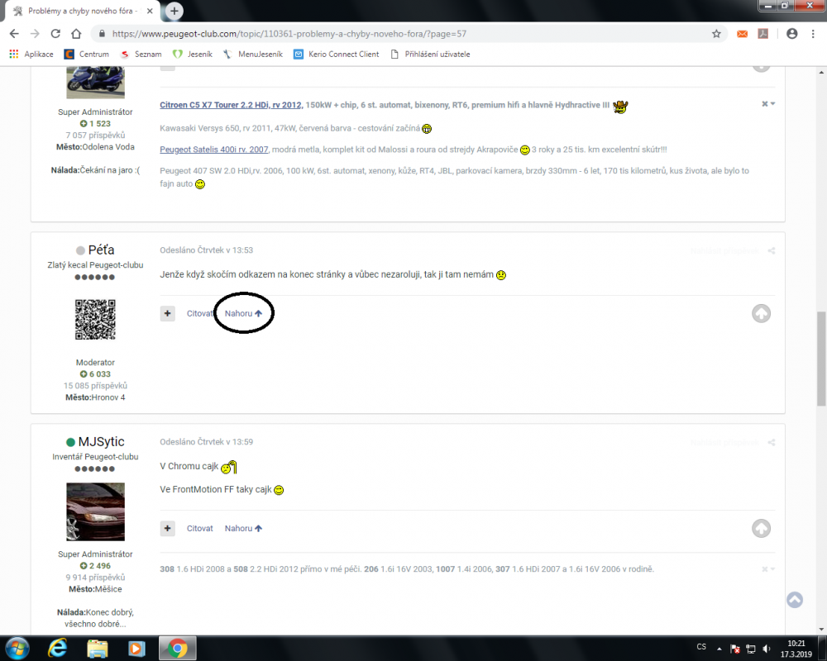The image size is (827, 661).
Task: Upvote MJSytic's post with the round arrow icon
Action: (761, 529)
